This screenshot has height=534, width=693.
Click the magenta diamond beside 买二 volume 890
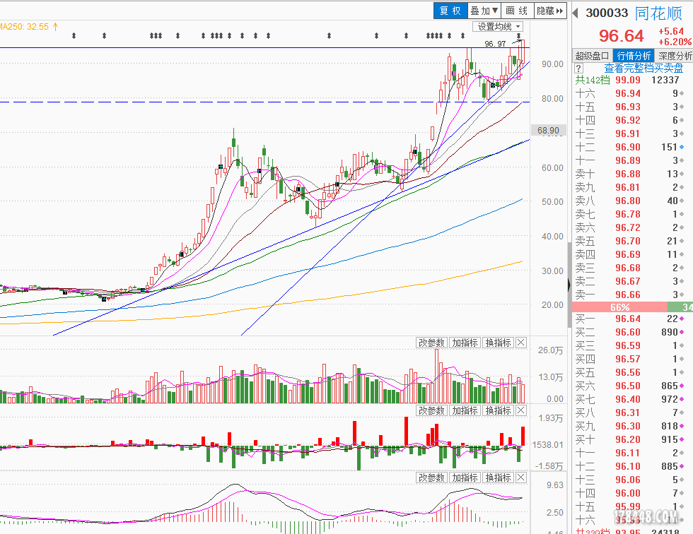[x=682, y=332]
